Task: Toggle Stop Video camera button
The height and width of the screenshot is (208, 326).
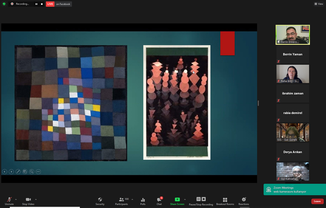Action: point(28,201)
